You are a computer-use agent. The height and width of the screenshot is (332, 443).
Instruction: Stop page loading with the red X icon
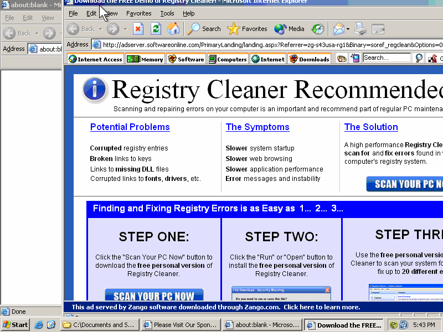(x=138, y=29)
